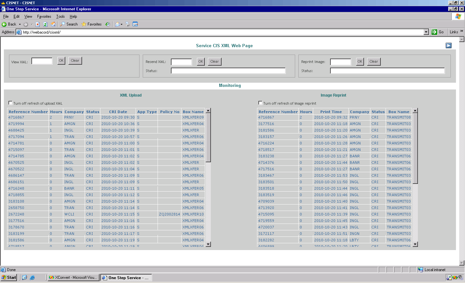Click the Refresh page icon
The image size is (465, 283).
(45, 24)
